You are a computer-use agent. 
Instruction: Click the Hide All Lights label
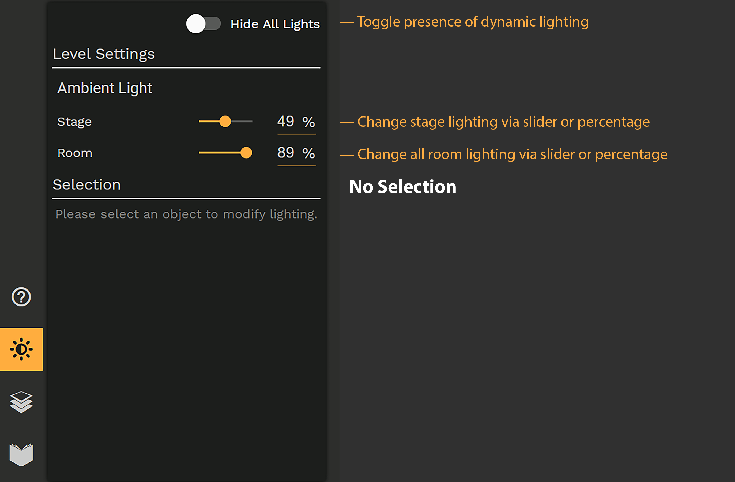pyautogui.click(x=275, y=24)
